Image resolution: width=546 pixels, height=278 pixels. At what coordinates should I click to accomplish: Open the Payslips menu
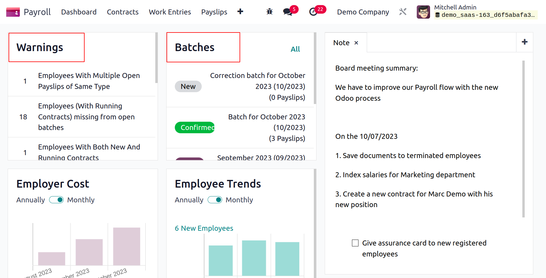214,12
